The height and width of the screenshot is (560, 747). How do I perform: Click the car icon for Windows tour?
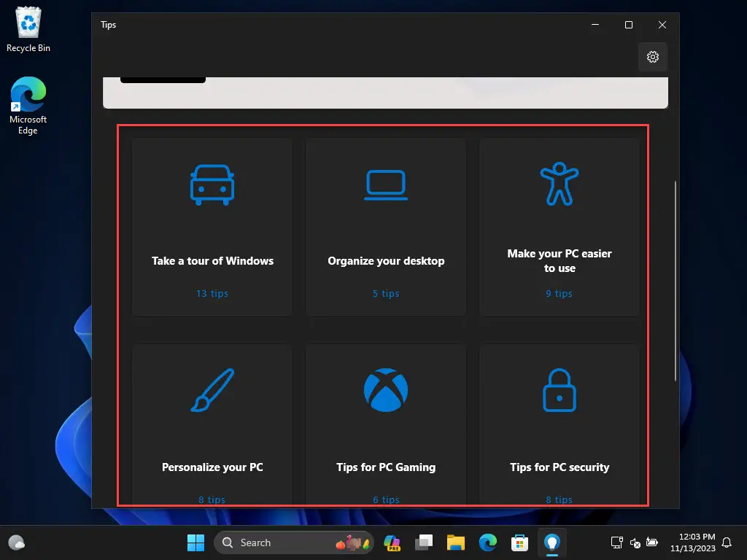[212, 184]
